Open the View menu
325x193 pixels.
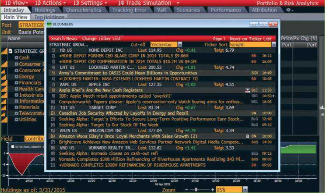(16, 3)
